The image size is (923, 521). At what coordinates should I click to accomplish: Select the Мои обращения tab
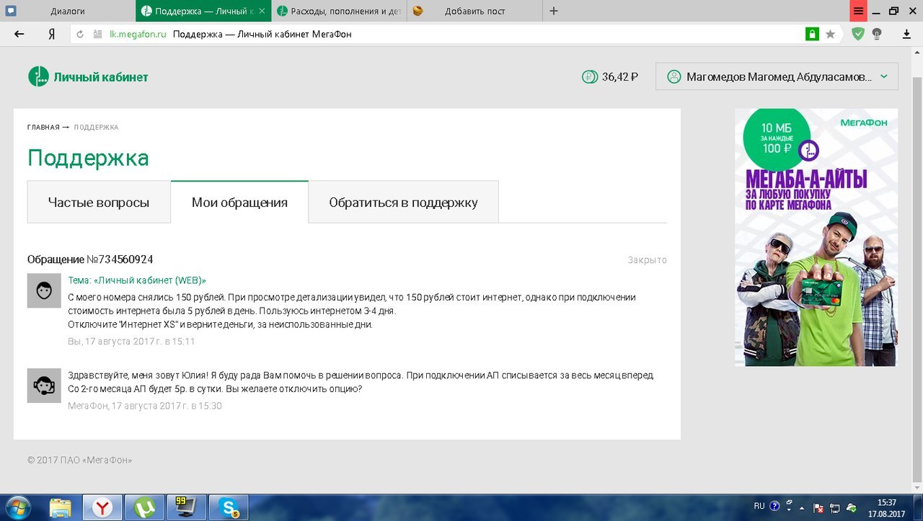tap(239, 202)
